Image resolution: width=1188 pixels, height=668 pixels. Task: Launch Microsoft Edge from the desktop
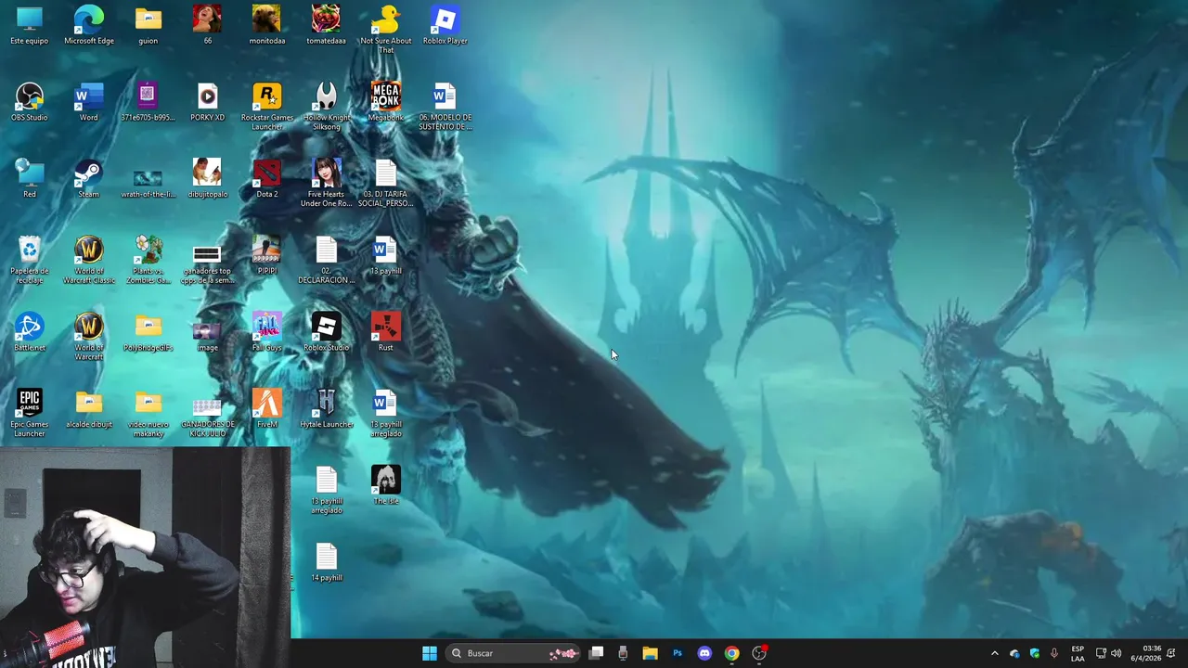[89, 25]
